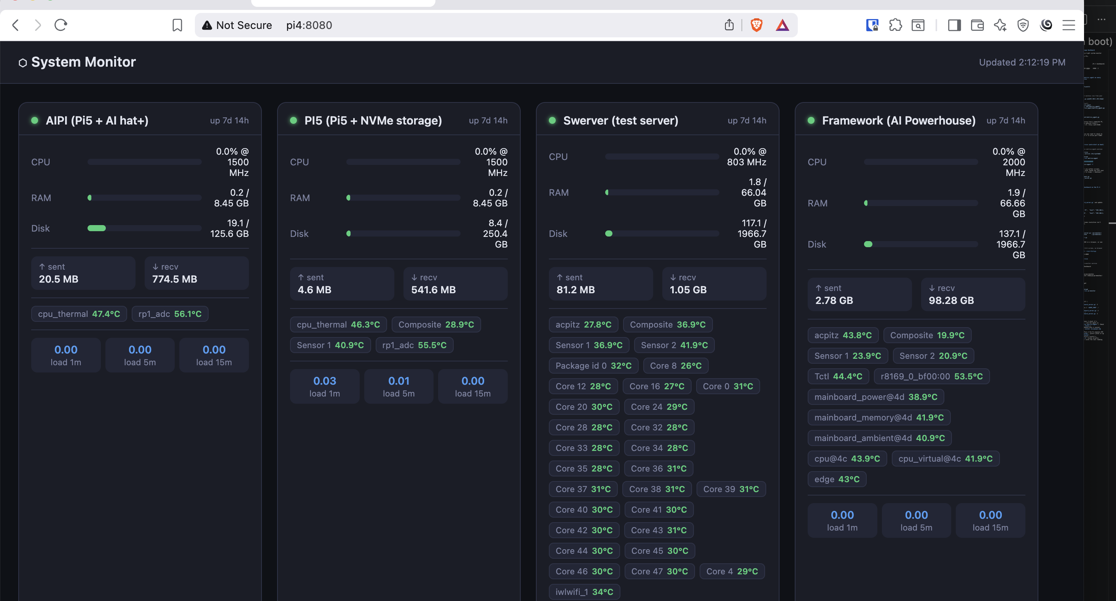
Task: Click the green status dot on Framework card
Action: [811, 121]
